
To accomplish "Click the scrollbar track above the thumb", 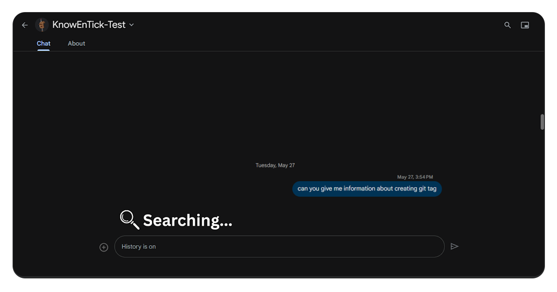I will pos(542,81).
